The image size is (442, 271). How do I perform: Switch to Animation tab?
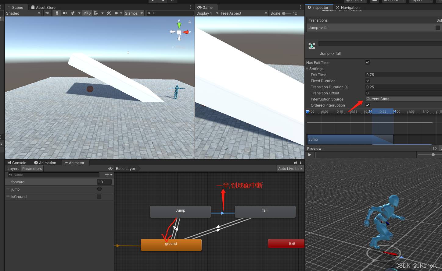point(45,163)
